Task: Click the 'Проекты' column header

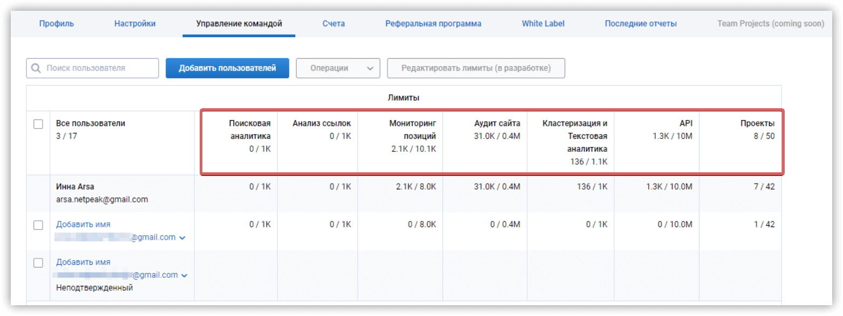Action: (757, 123)
